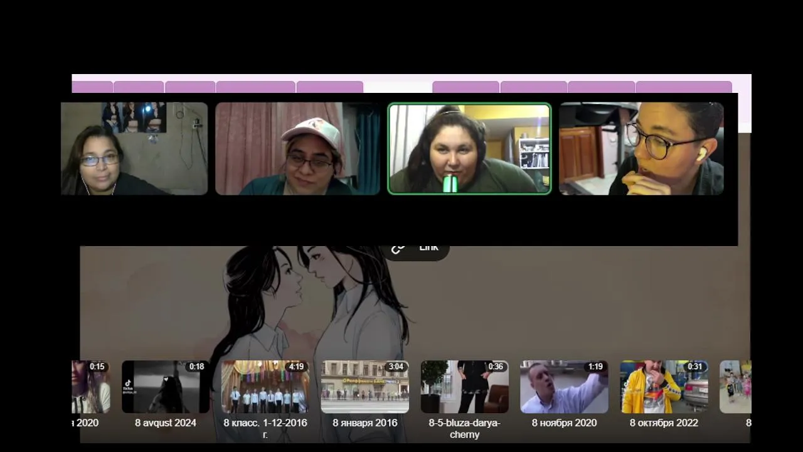Open the '8-5-bluza-darya-cherny' video thumbnail
Screen dimensions: 803x452
465,387
